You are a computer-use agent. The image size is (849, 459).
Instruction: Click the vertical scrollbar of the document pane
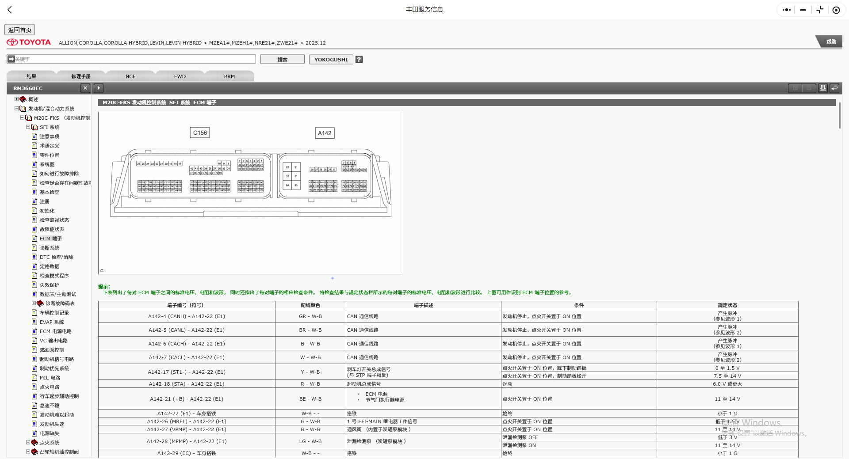[x=839, y=115]
